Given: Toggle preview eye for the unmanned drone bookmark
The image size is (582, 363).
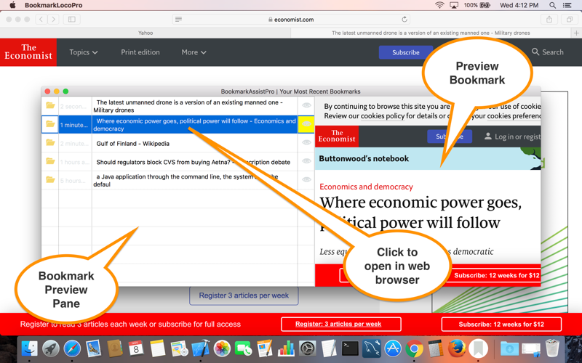Looking at the screenshot, I should 306,106.
